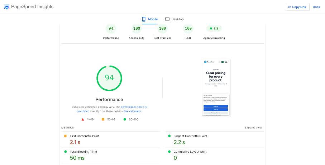Jump to Best Practices score 100

pos(163,28)
